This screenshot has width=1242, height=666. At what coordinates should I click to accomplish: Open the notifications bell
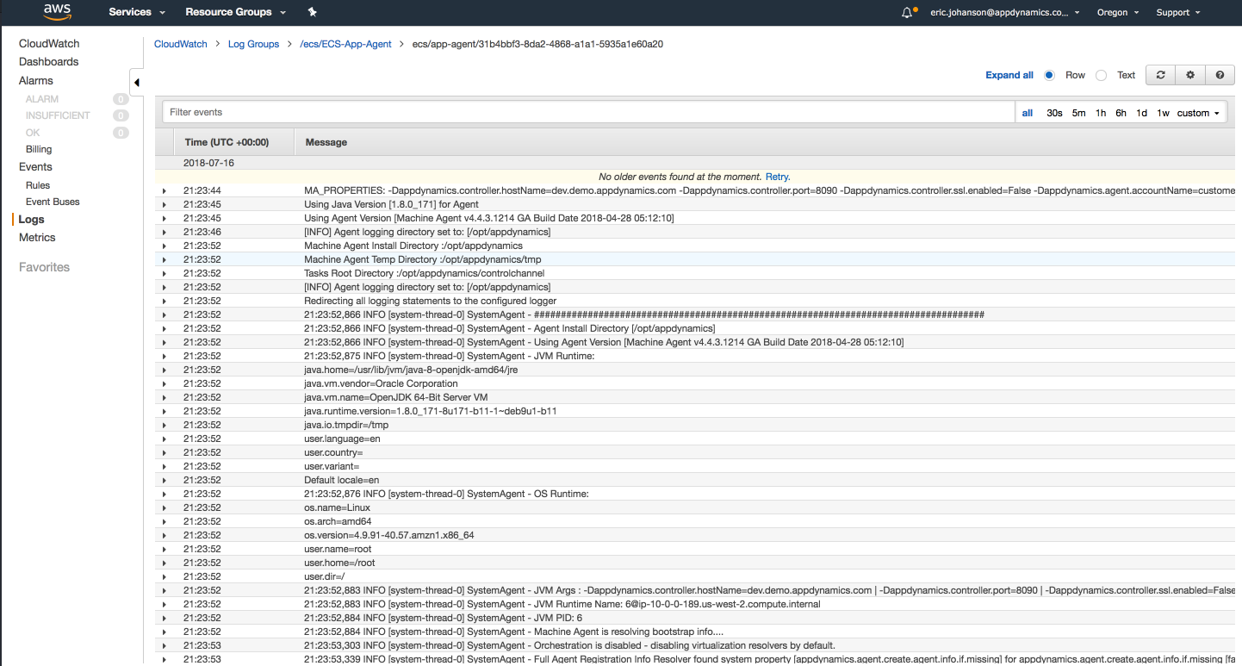[x=907, y=13]
